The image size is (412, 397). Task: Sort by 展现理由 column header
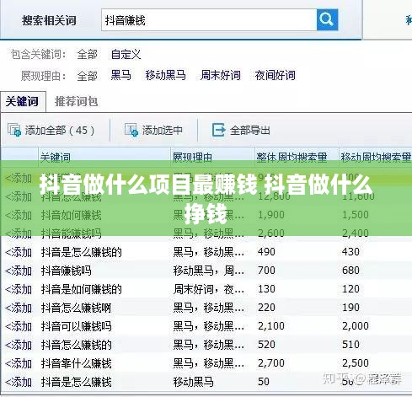coord(192,157)
